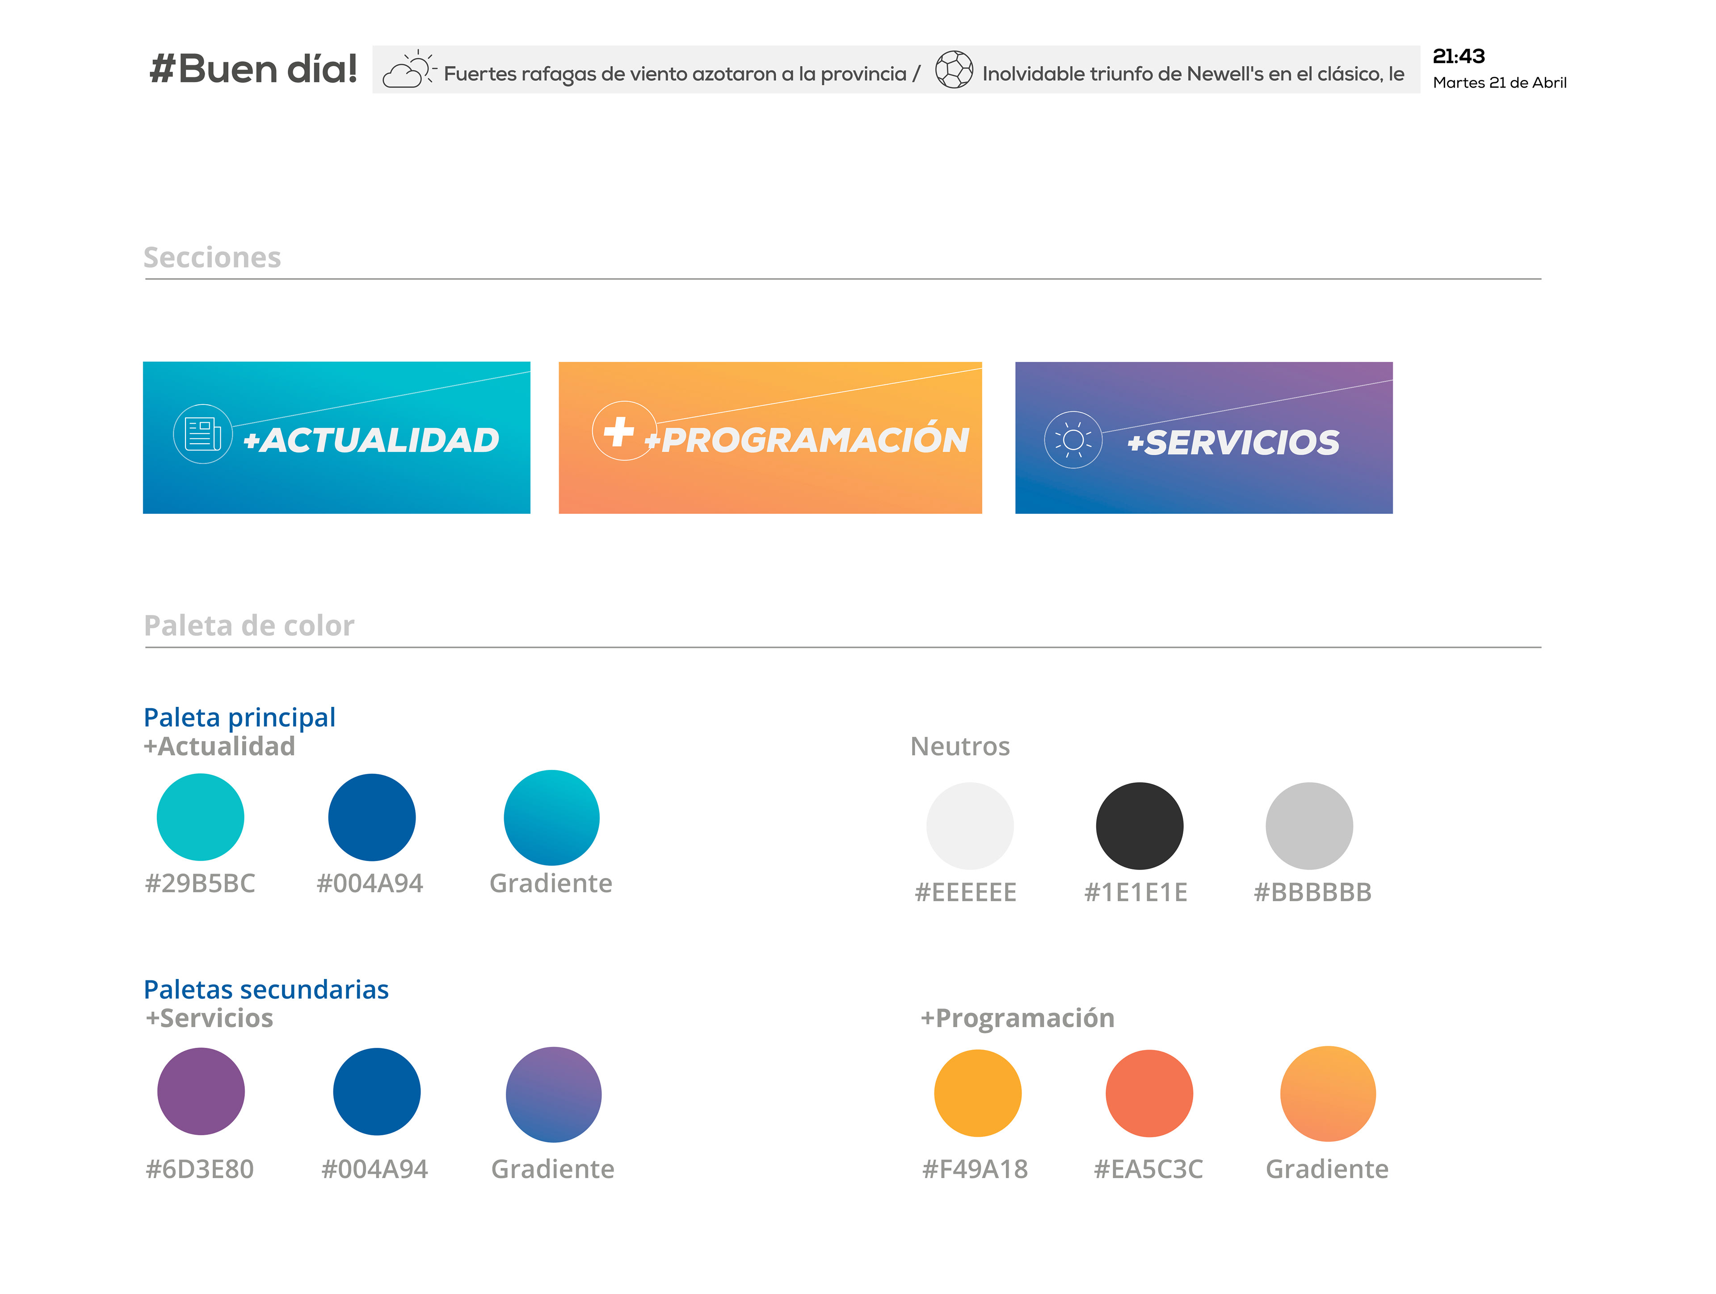Choose the #F49A18 orange swatch
Viewport: 1716px width, 1294px height.
tap(977, 1093)
